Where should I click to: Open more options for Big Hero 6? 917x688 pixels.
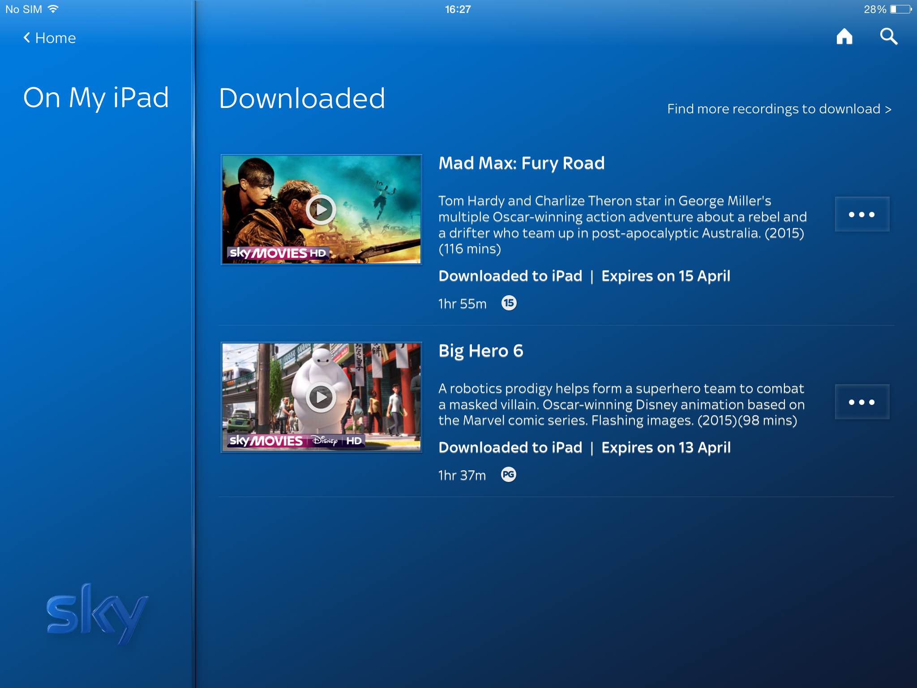tap(861, 402)
